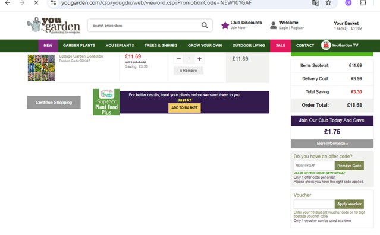Increase quantity with the plus button
The image size is (380, 235).
click(199, 59)
